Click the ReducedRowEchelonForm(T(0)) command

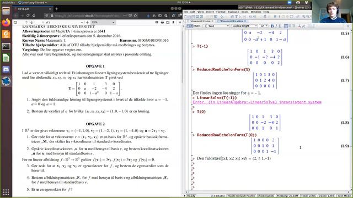(x=227, y=135)
